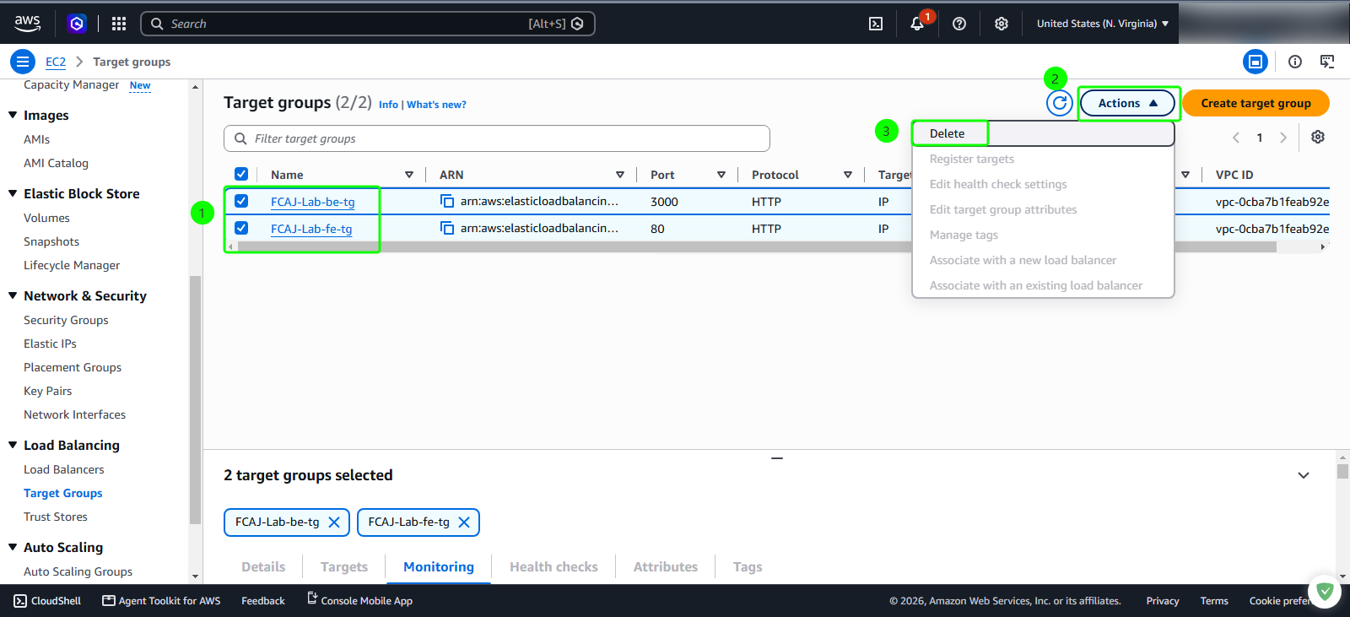The width and height of the screenshot is (1350, 617).
Task: Switch to the Monitoring tab
Action: [439, 567]
